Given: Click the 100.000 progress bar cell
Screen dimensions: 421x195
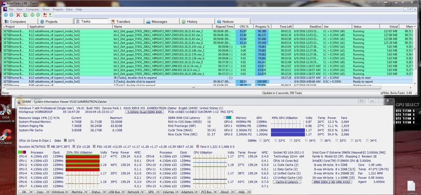Looking at the screenshot, I should (262, 81).
